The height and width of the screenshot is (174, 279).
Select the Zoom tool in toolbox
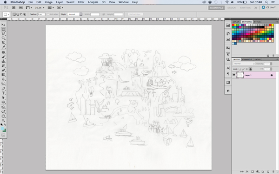pyautogui.click(x=3, y=121)
